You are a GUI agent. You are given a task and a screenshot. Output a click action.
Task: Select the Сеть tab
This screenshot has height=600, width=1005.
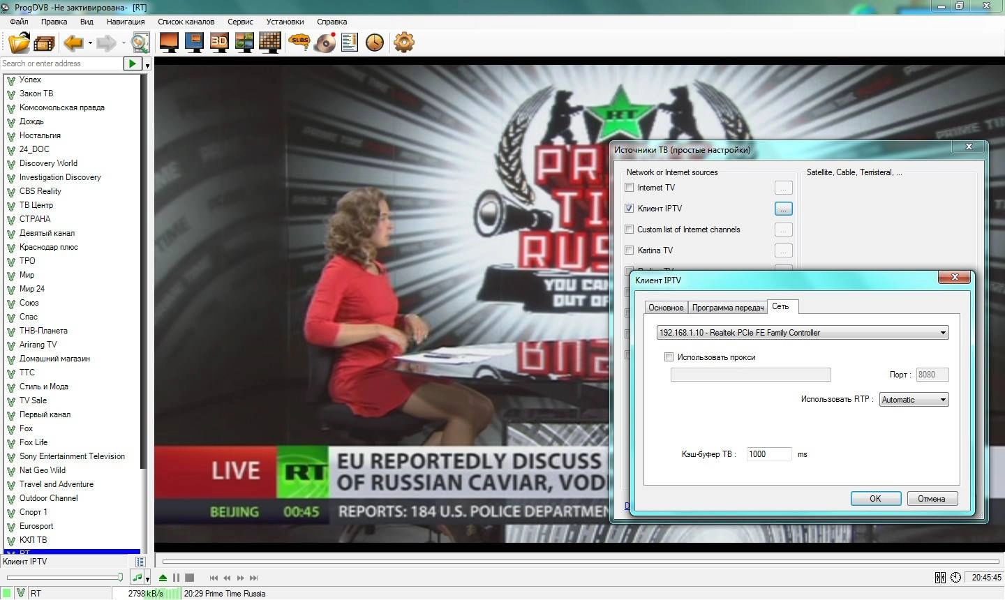[x=782, y=306]
